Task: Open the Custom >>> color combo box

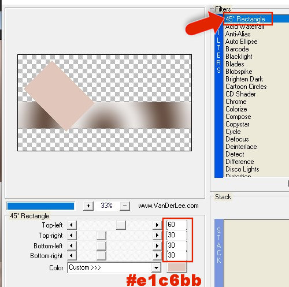Action: (x=114, y=267)
